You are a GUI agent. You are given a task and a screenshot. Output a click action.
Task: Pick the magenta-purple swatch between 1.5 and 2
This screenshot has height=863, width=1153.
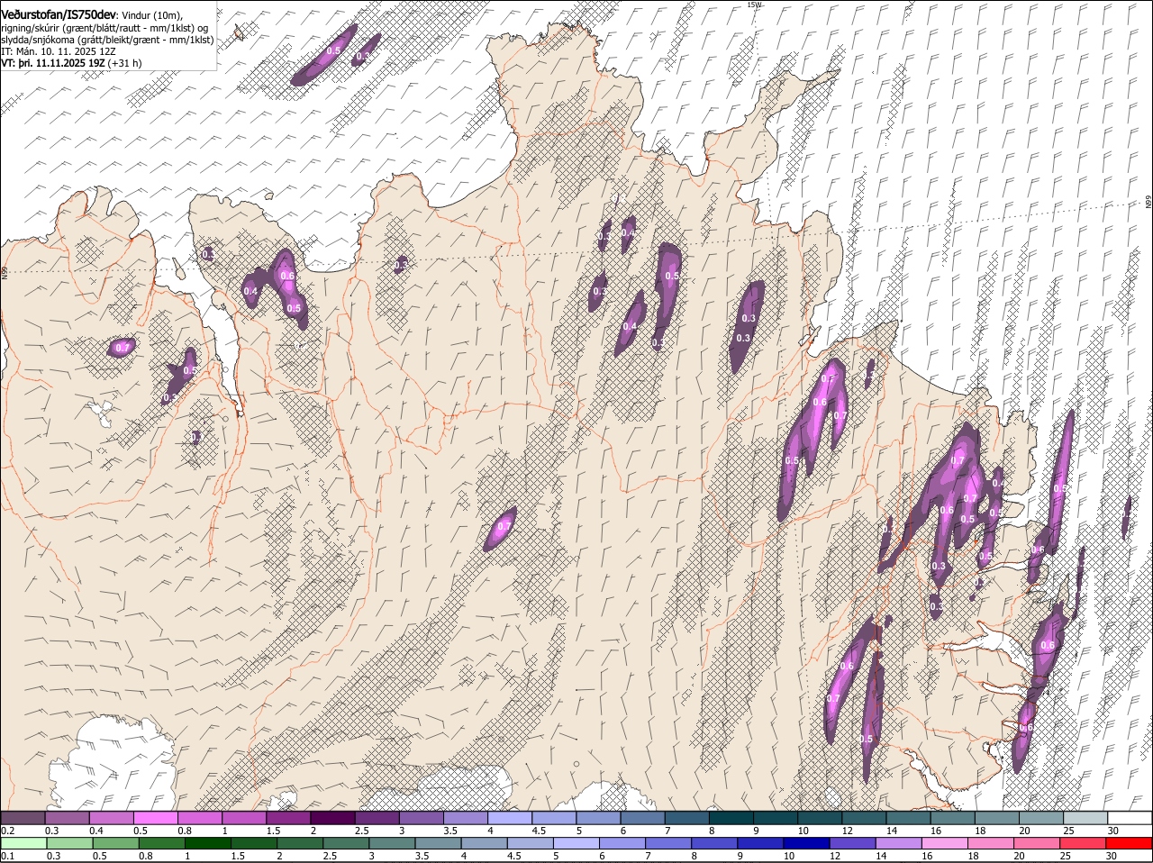(288, 817)
